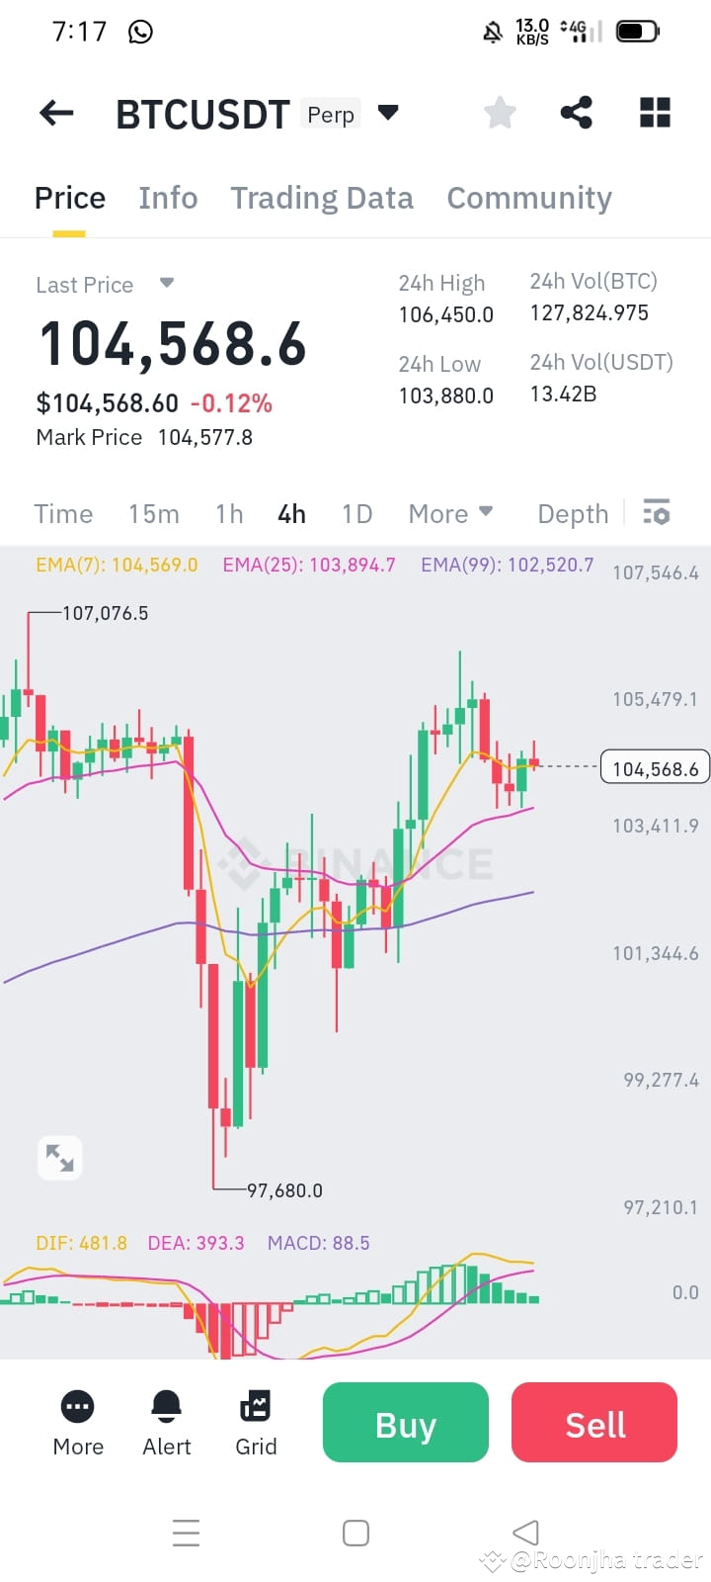Image resolution: width=711 pixels, height=1582 pixels.
Task: Tap the green Buy button
Action: click(405, 1423)
